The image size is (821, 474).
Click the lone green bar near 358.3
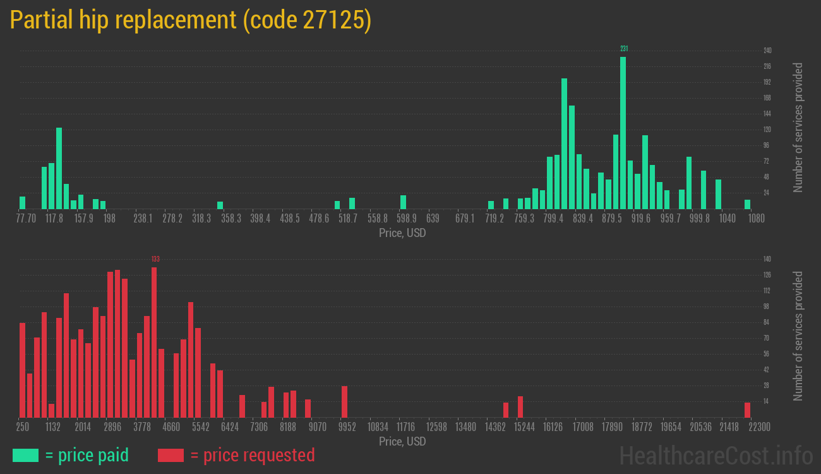[x=220, y=205]
